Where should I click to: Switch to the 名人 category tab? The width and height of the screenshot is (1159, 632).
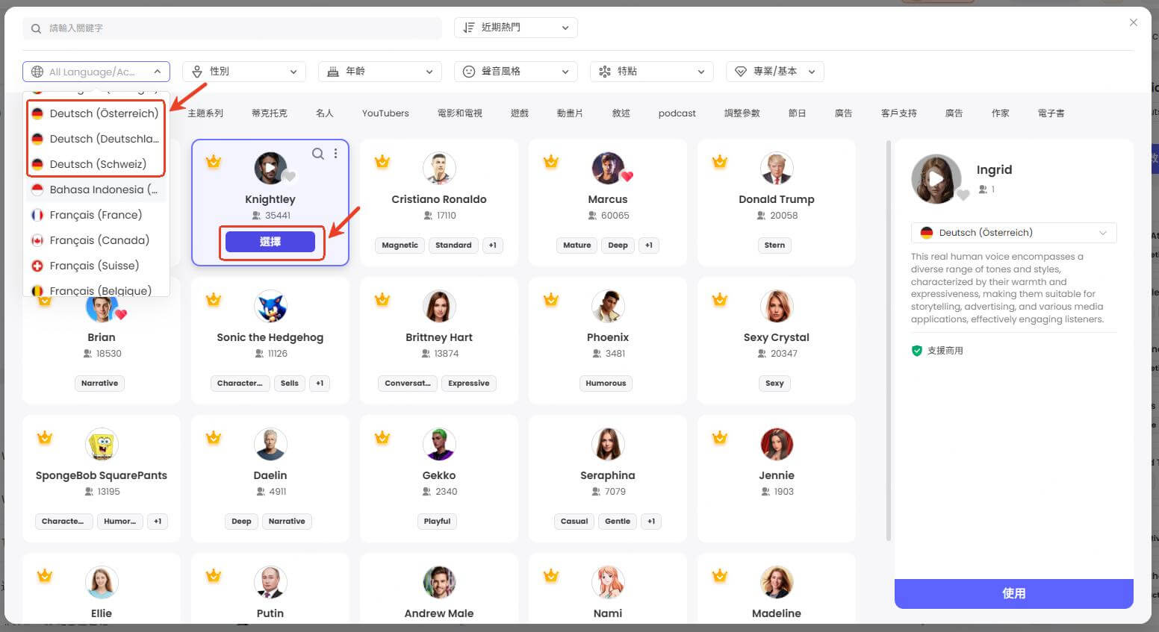[x=325, y=113]
